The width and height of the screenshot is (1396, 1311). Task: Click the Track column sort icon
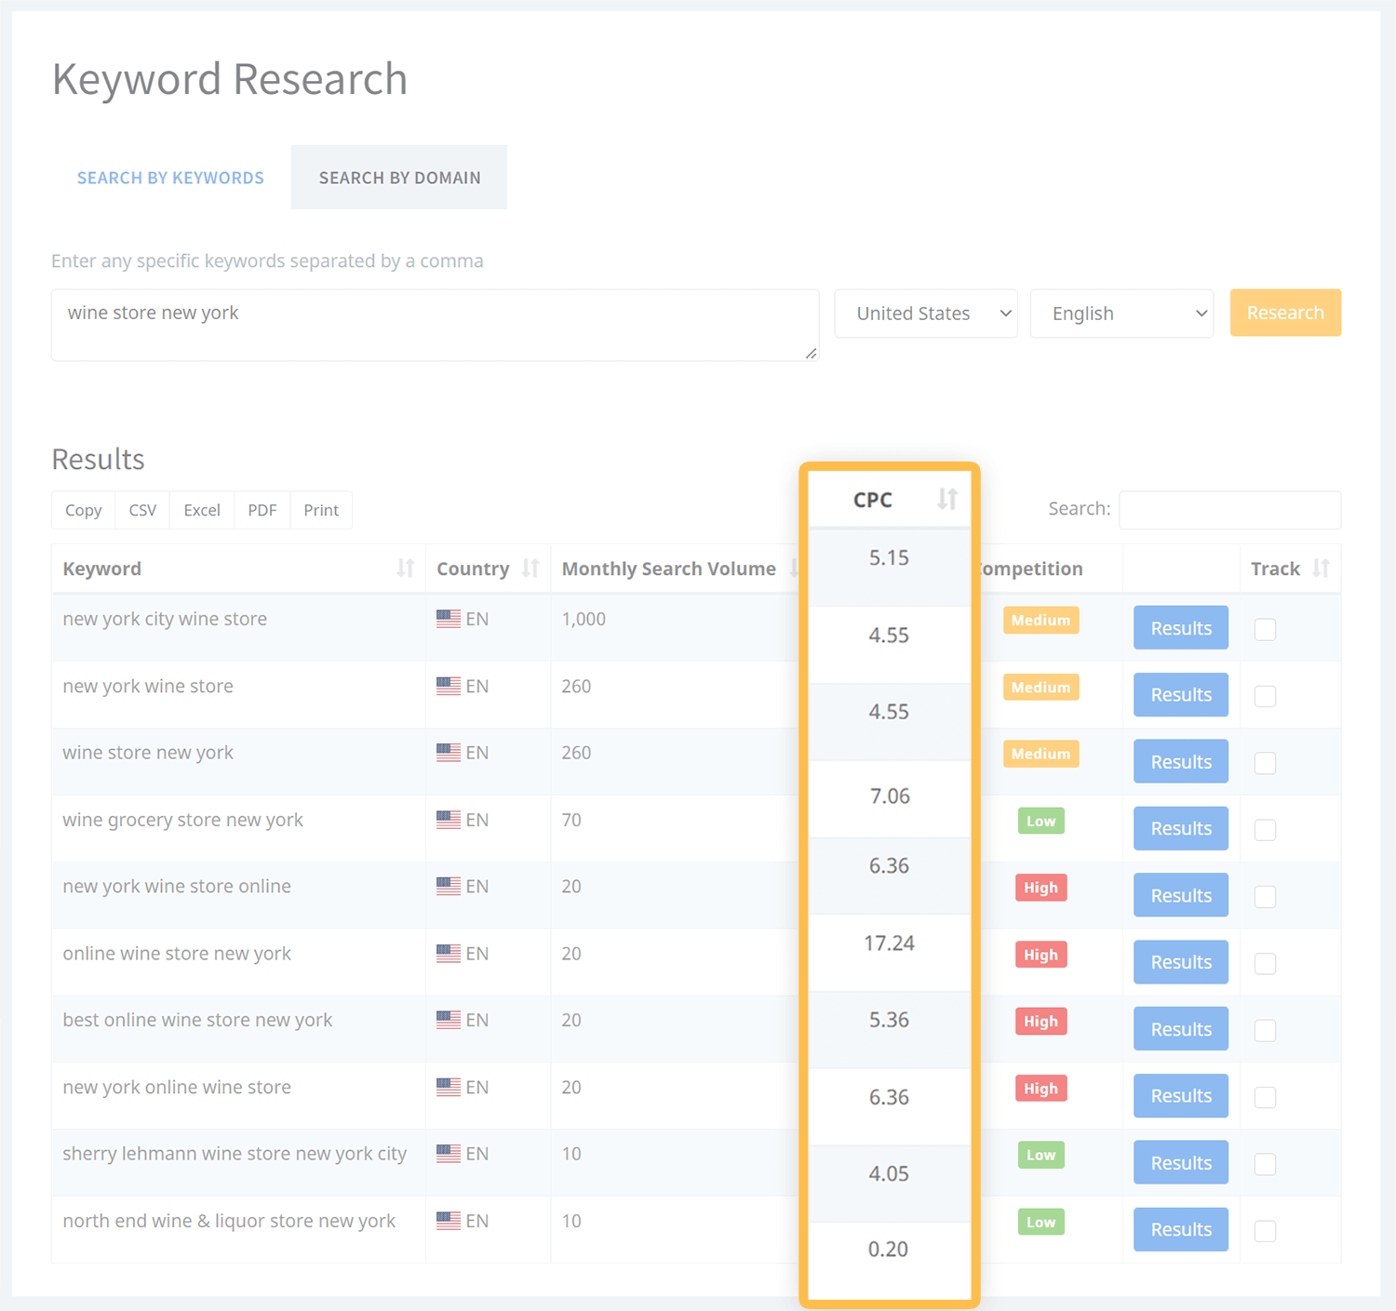[x=1321, y=569]
